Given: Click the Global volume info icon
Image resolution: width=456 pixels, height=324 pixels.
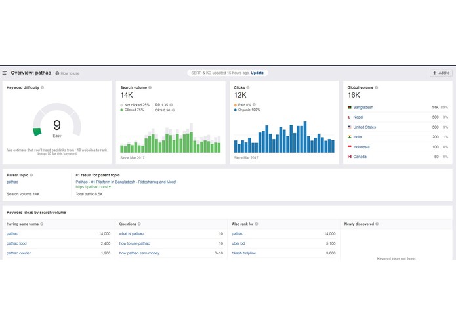Looking at the screenshot, I should click(x=377, y=87).
